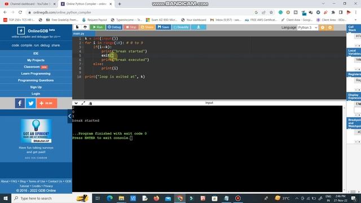Click the address bar URL
The height and width of the screenshot is (203, 361).
pos(62,12)
